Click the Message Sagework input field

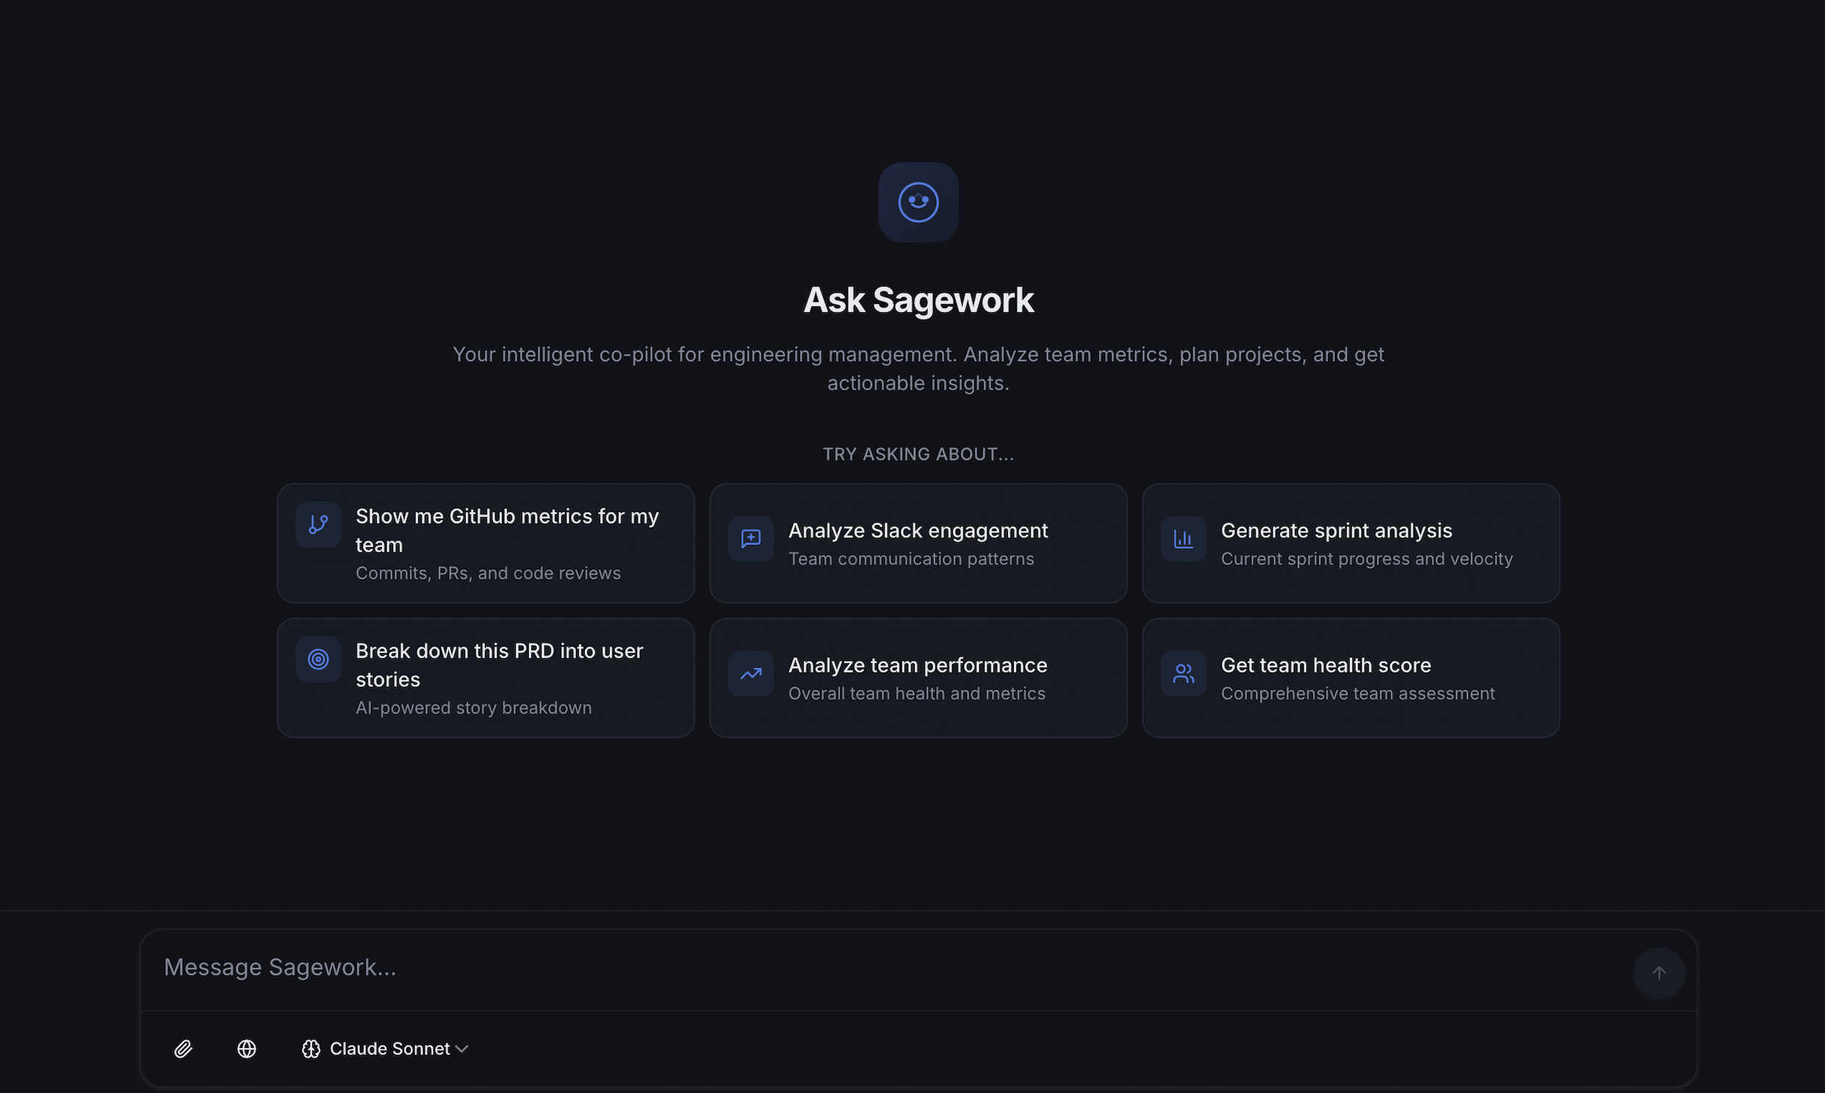pos(810,967)
